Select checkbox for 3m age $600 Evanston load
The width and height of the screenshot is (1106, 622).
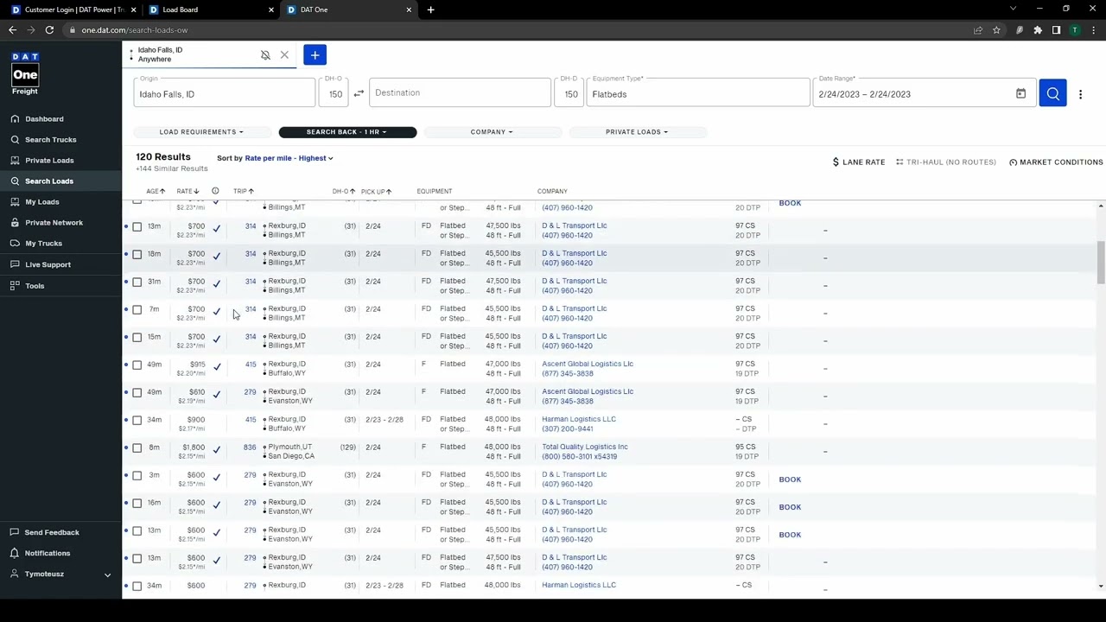[137, 475]
